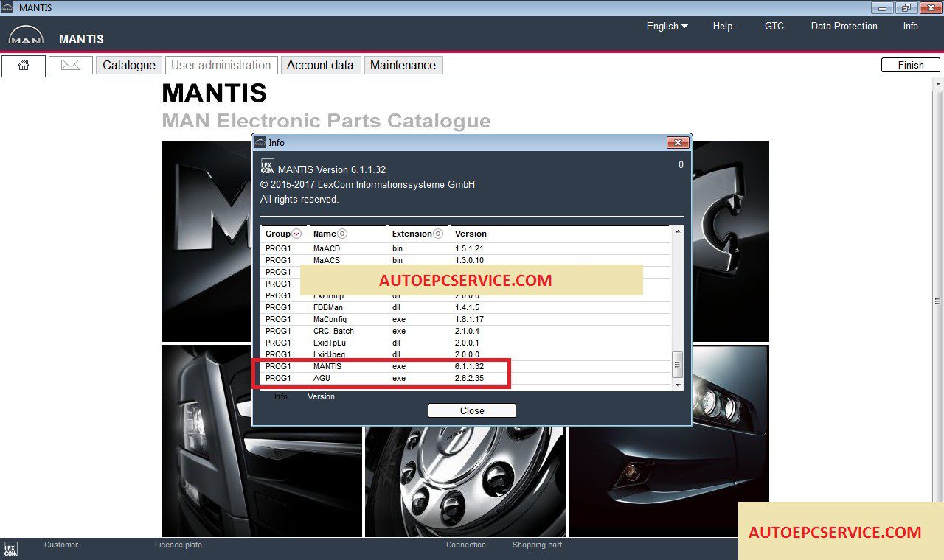Click the LexCom logo in status bar
This screenshot has width=944, height=560.
coord(10,550)
